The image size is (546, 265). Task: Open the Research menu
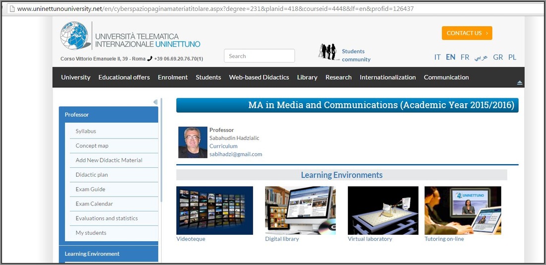click(x=339, y=77)
